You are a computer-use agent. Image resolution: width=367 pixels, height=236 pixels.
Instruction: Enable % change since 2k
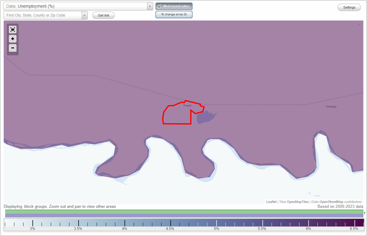pos(174,14)
